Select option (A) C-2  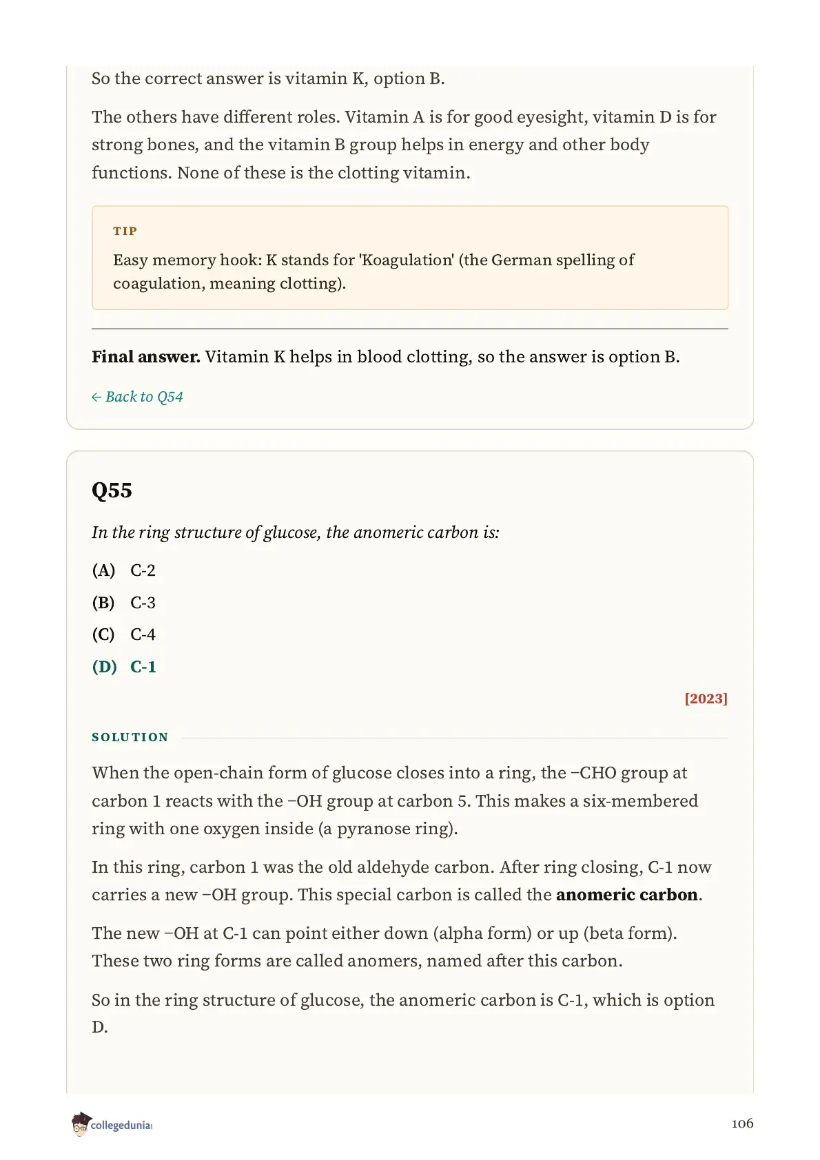click(x=124, y=570)
